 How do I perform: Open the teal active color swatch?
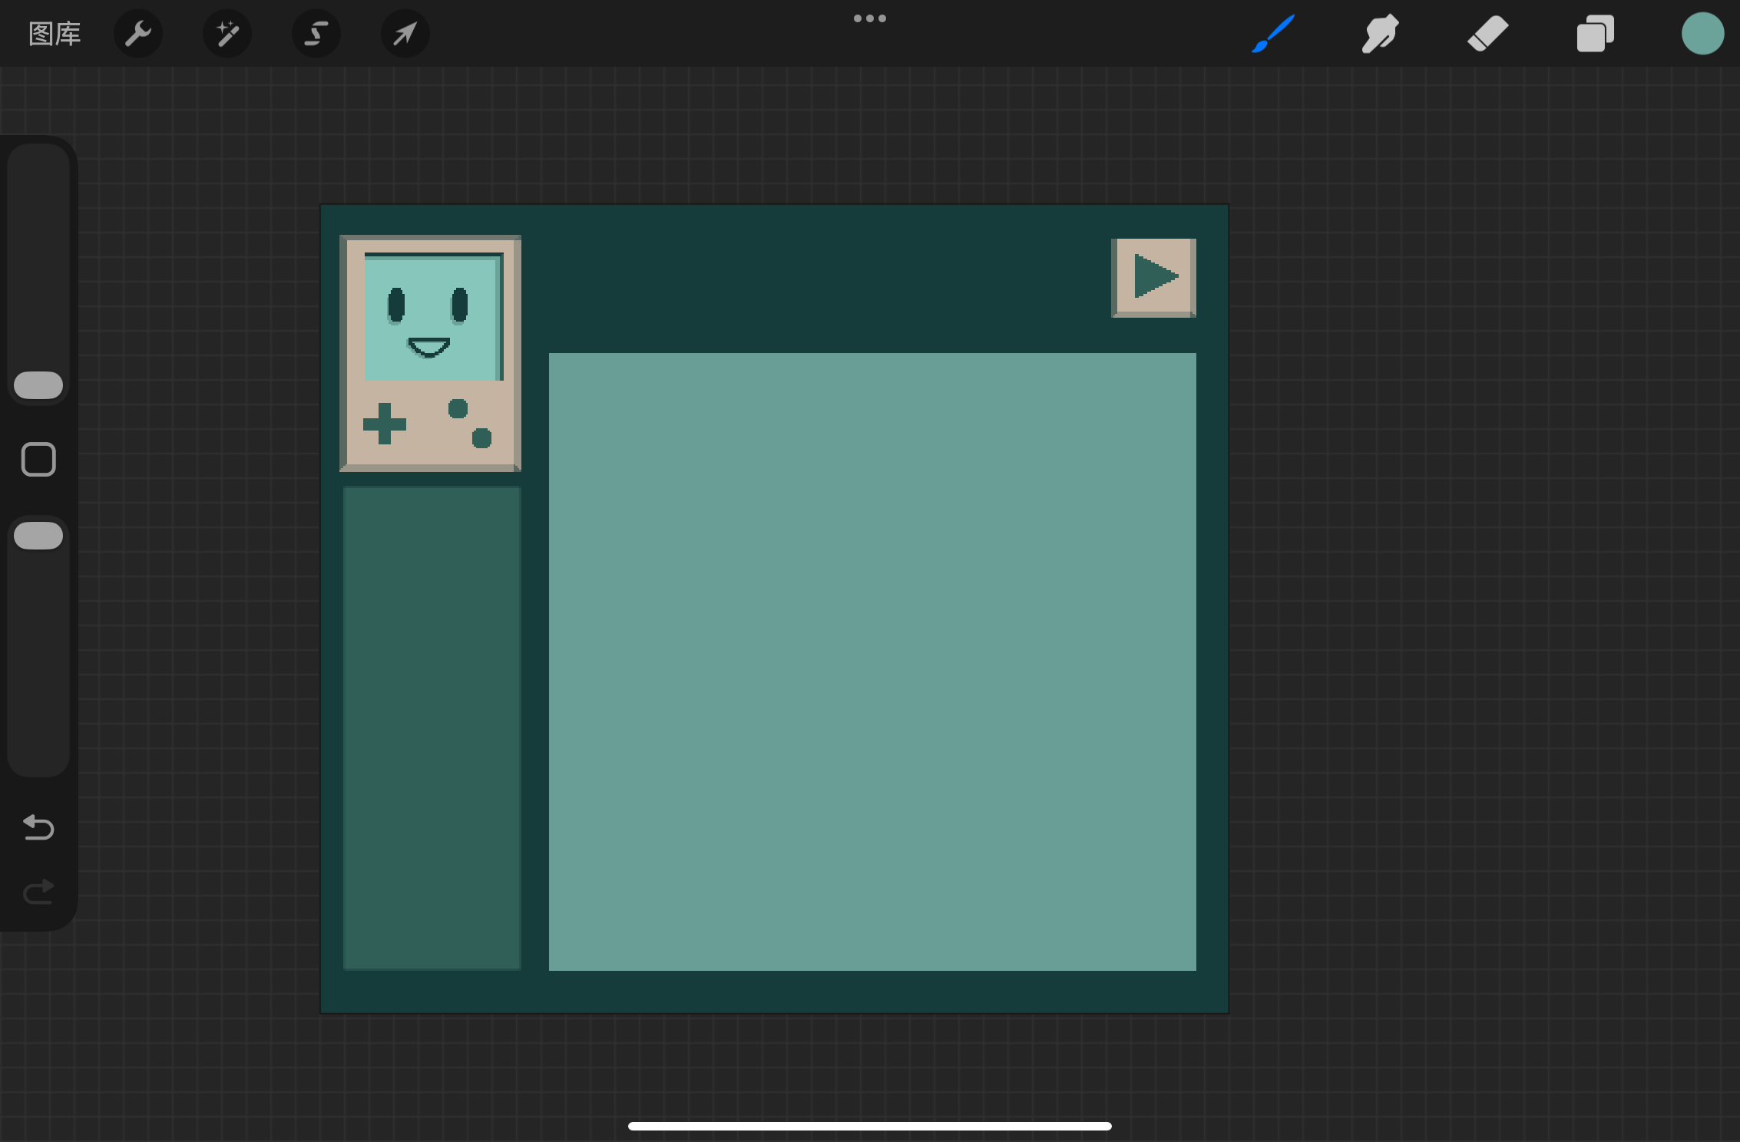[x=1702, y=34]
